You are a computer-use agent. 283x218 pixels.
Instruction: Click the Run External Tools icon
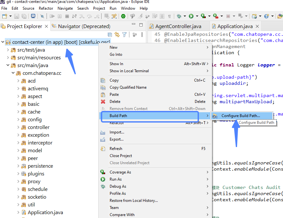[215, 16]
